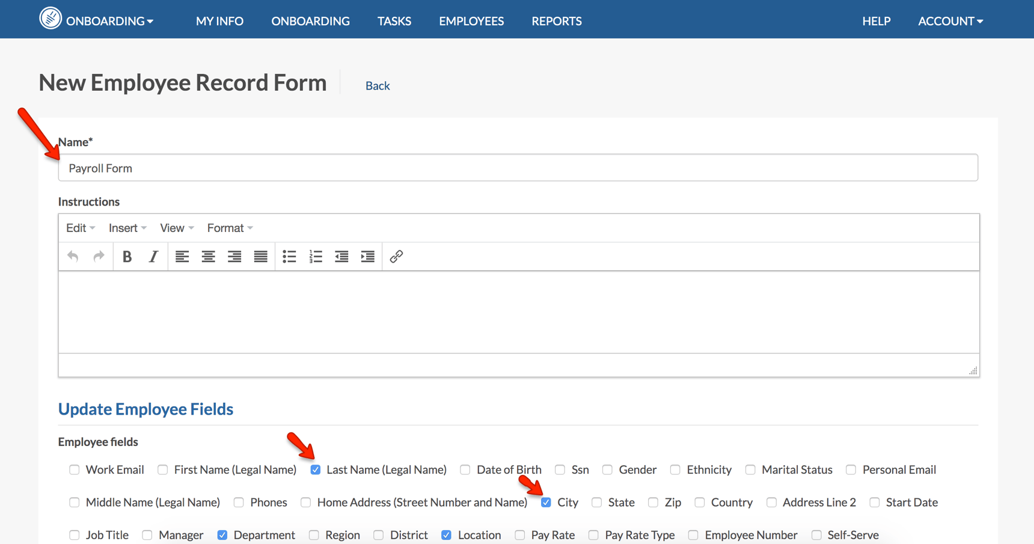The image size is (1034, 544).
Task: Click the Back link
Action: [378, 85]
